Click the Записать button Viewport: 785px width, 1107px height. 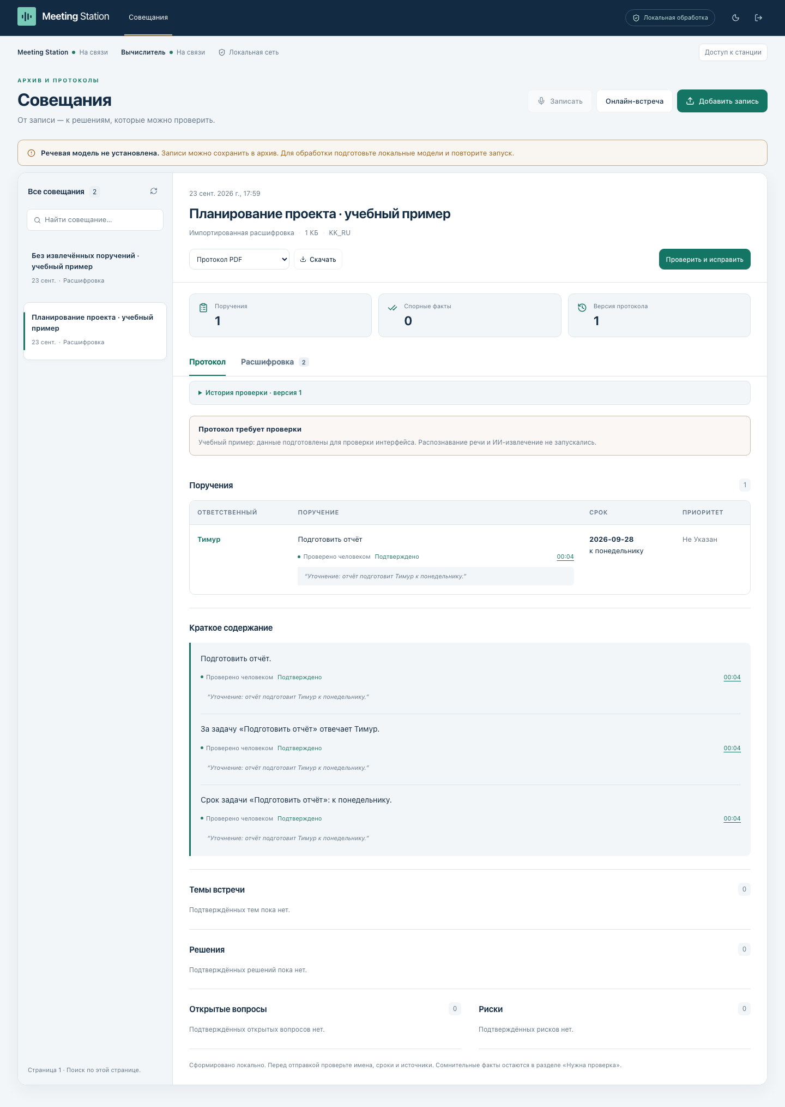560,101
